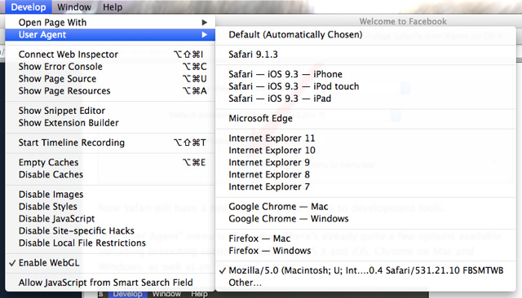The width and height of the screenshot is (522, 298).
Task: Select Default (Automatically Chosen) user agent
Action: pos(366,35)
